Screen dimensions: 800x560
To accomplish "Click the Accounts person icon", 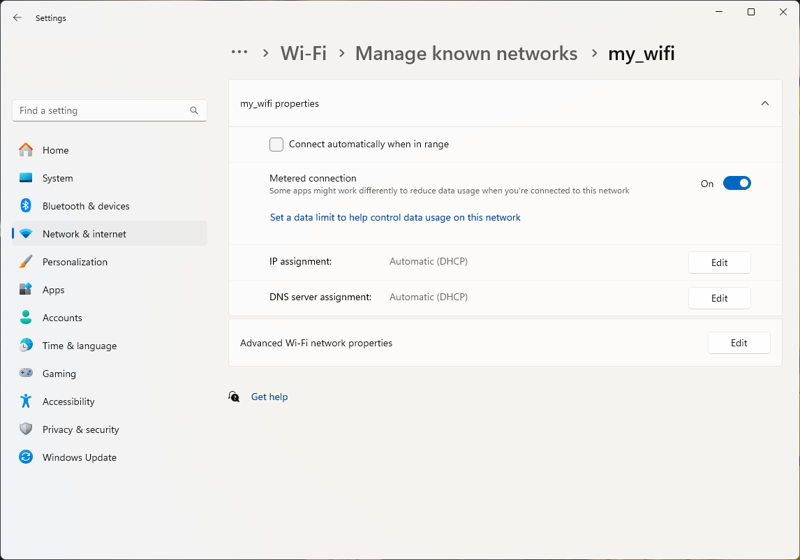I will (x=26, y=318).
